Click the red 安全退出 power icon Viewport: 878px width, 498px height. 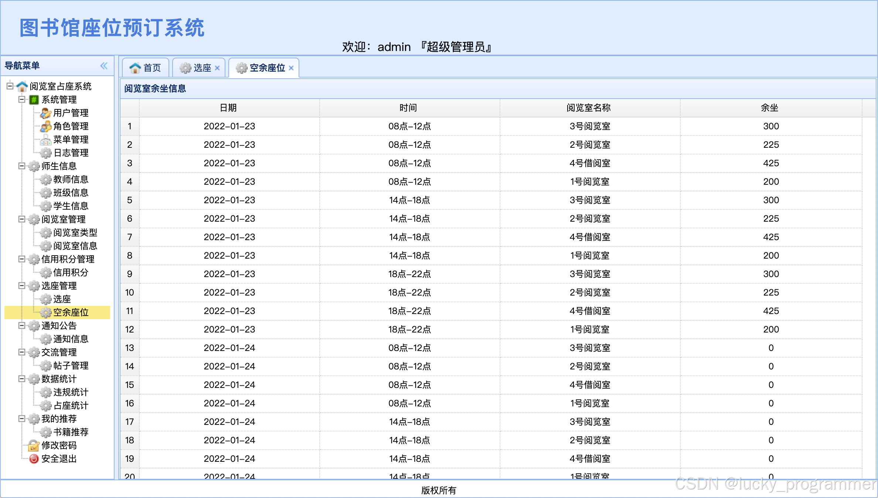(x=34, y=459)
